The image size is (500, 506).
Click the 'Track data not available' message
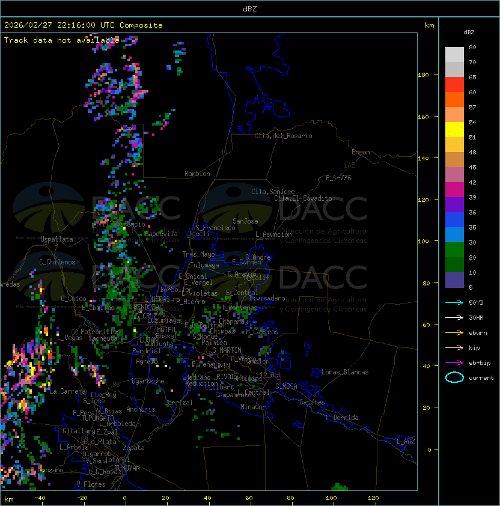[x=62, y=40]
